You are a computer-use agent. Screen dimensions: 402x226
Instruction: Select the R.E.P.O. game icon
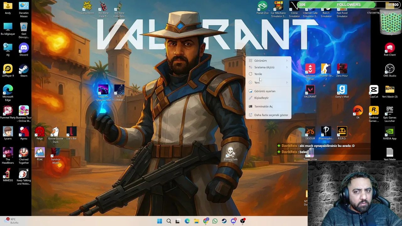pos(342,134)
